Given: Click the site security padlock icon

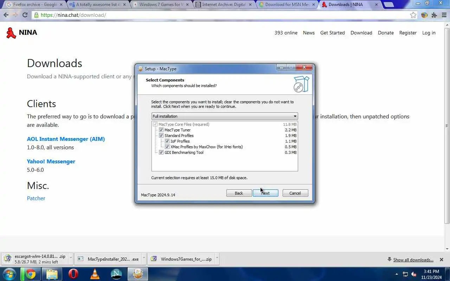Looking at the screenshot, I should click(36, 15).
